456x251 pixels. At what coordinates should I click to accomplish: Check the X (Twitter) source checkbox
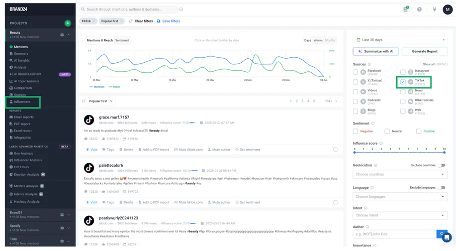pyautogui.click(x=355, y=82)
